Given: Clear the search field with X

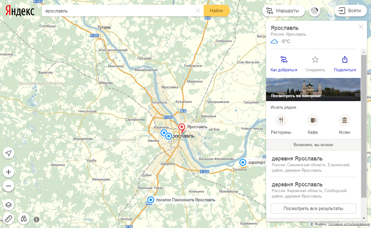Looking at the screenshot, I should click(198, 11).
